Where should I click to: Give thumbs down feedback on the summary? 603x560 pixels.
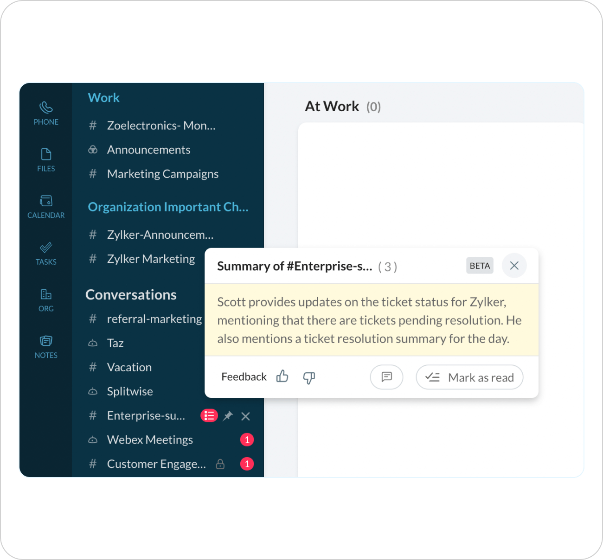pos(308,378)
